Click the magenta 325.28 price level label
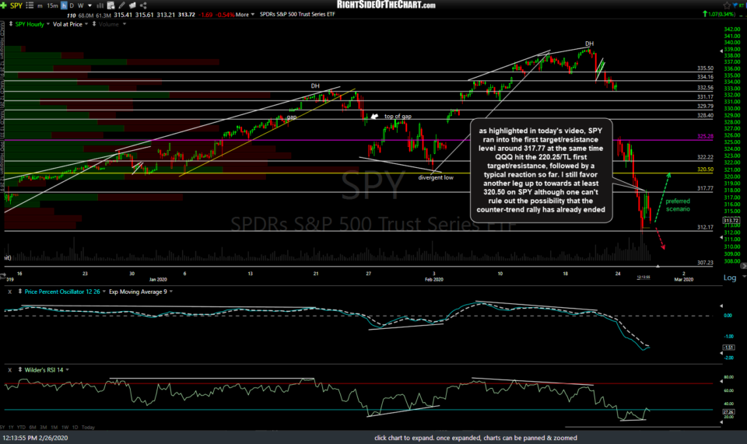This screenshot has width=747, height=444. click(x=705, y=136)
